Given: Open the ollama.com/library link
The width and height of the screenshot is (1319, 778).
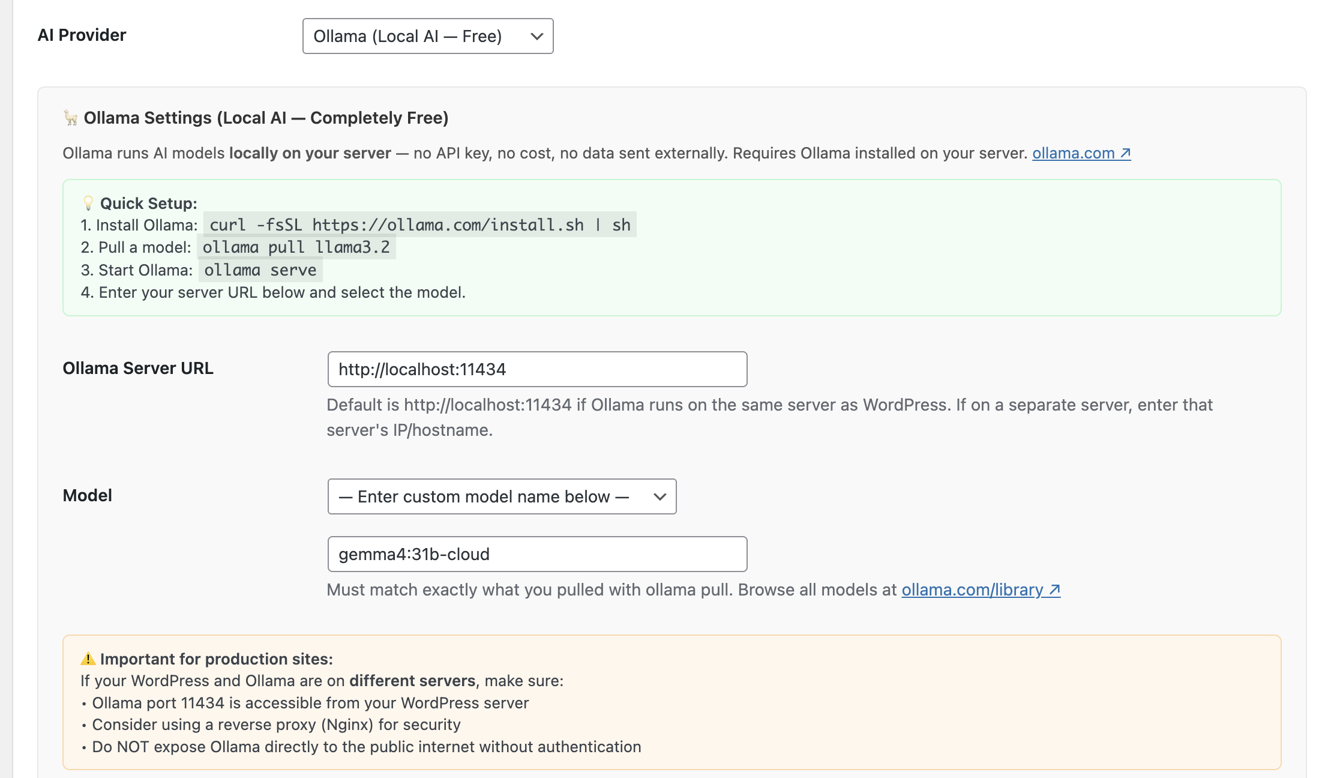Looking at the screenshot, I should (972, 590).
